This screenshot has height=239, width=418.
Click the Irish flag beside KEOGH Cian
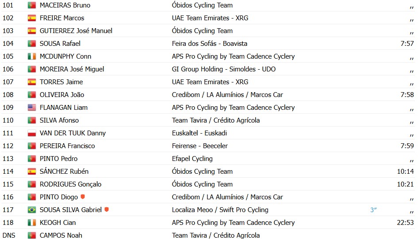coord(32,223)
